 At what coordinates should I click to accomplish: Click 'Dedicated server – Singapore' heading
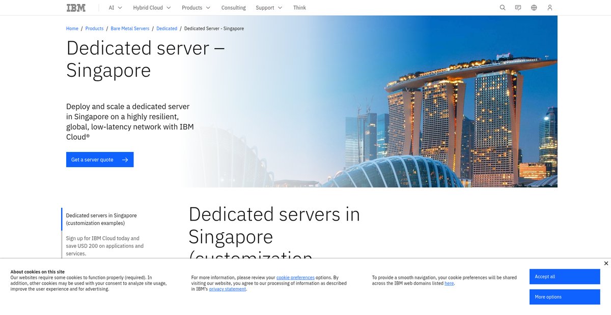point(146,59)
